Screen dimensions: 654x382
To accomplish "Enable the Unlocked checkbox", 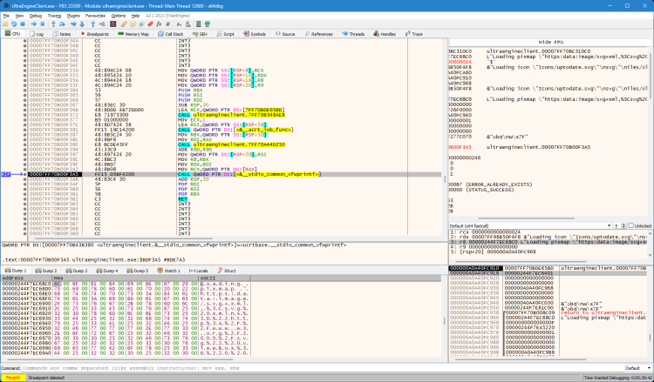I will tap(630, 225).
